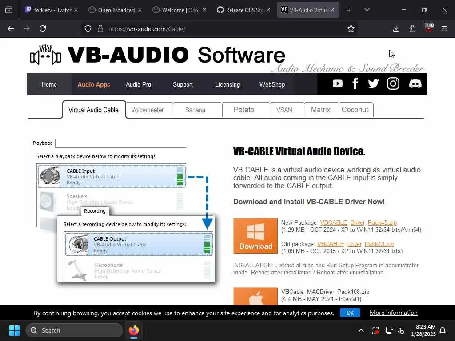Click the red extension badge showing 110
This screenshot has width=455, height=341.
[x=429, y=28]
